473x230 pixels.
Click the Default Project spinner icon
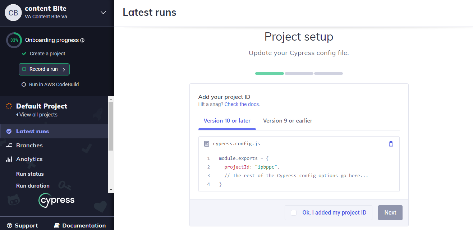point(9,106)
